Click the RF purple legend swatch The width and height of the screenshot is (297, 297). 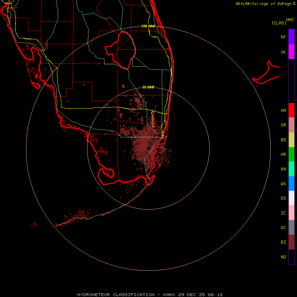(291, 37)
